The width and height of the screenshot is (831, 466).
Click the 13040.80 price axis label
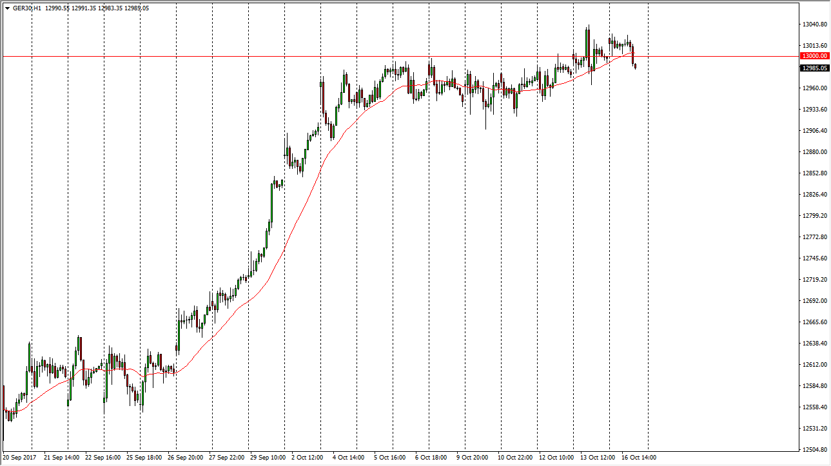point(814,24)
